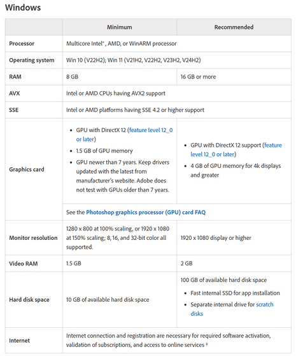This screenshot has width=296, height=356.
Task: Click the RAM row label
Action: [x=15, y=77]
